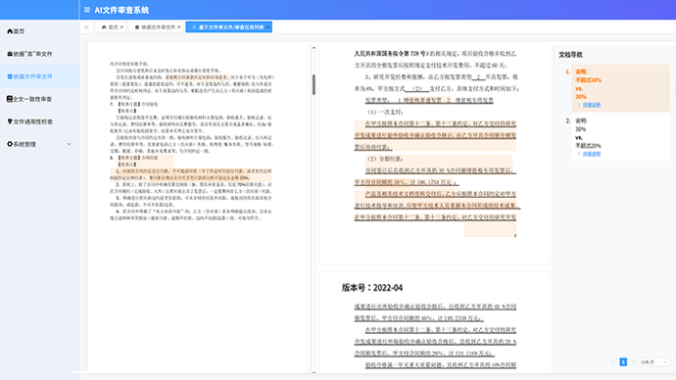Close the active 审查任务列表 tab
Image resolution: width=676 pixels, height=380 pixels.
click(267, 27)
